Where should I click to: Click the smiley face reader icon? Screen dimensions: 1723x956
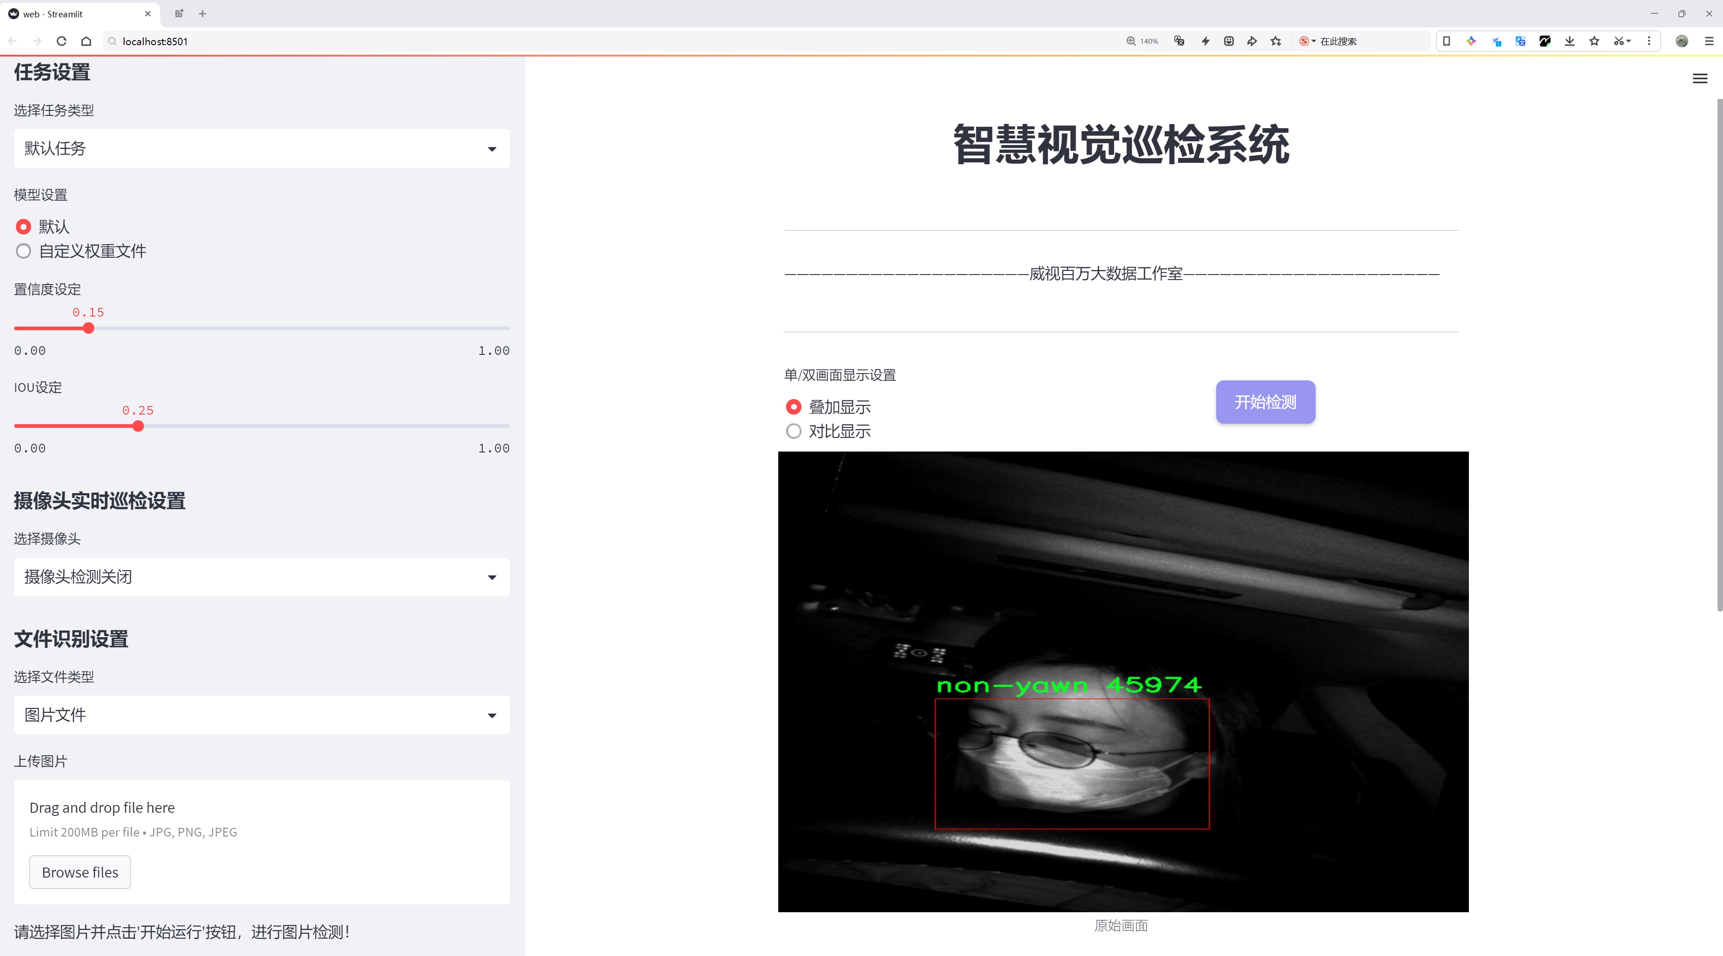(x=1228, y=41)
